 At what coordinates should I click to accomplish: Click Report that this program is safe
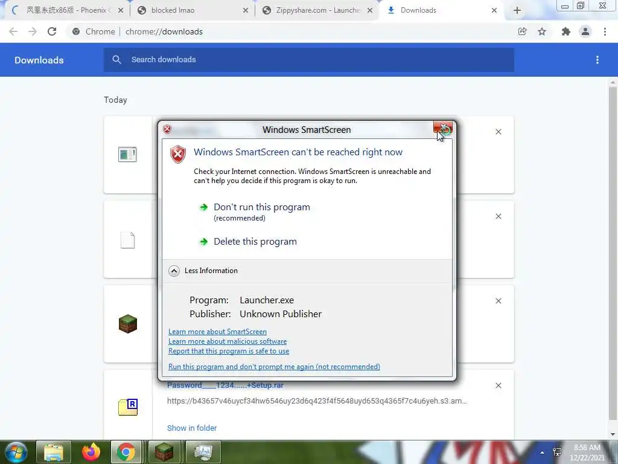[229, 351]
